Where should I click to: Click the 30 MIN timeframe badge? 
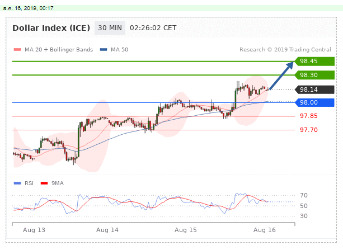tap(110, 28)
